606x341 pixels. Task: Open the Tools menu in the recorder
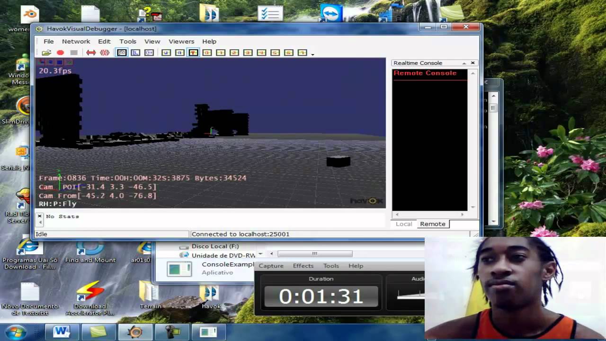(331, 266)
